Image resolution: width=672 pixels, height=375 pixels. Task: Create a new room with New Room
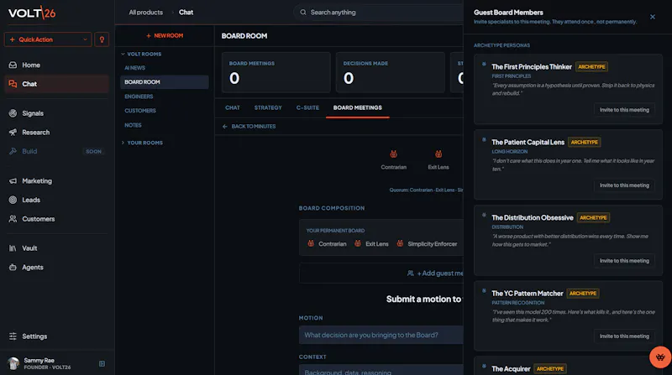165,35
